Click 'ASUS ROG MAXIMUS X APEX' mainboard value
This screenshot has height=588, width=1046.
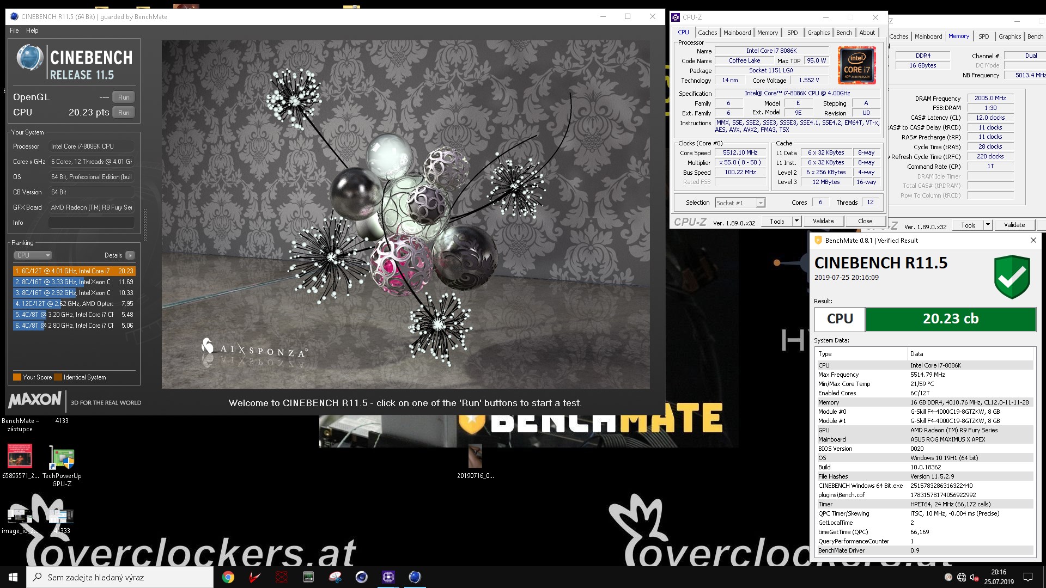[948, 439]
